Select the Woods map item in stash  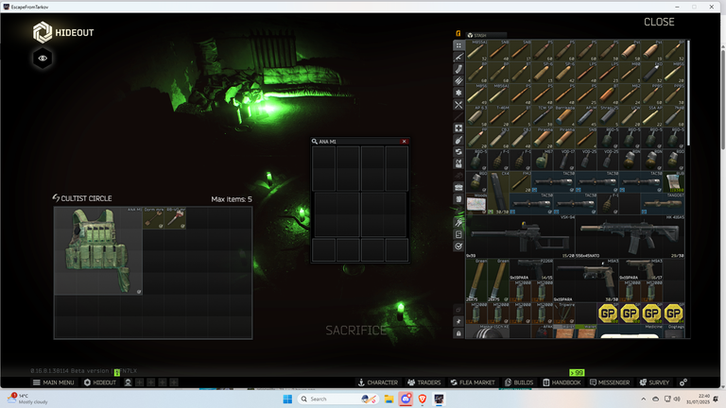[x=476, y=204]
